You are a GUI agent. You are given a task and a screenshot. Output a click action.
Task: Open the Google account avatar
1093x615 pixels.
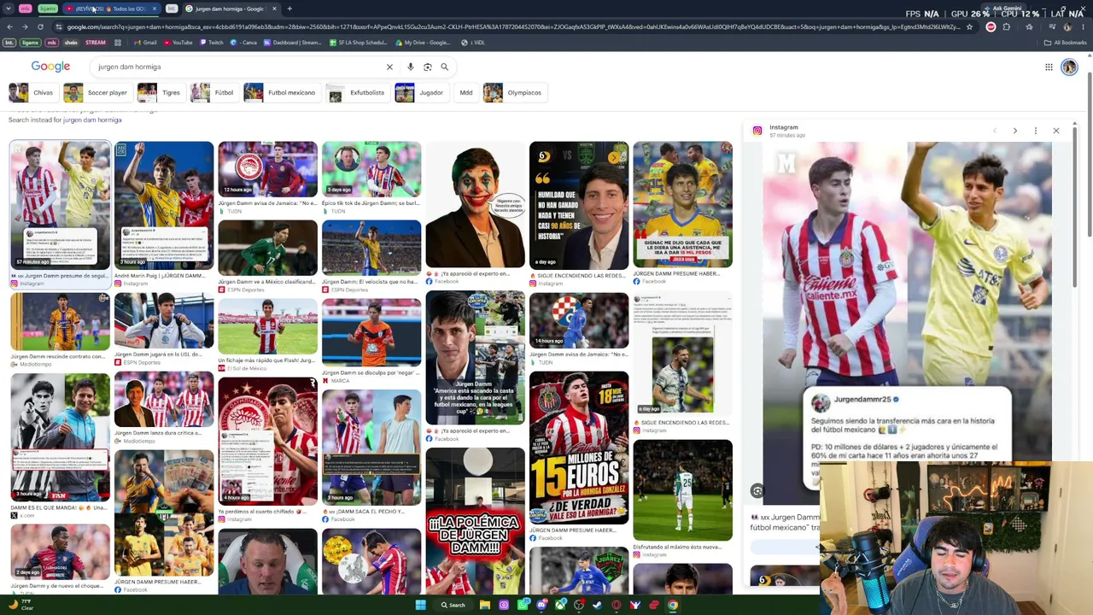pyautogui.click(x=1069, y=67)
